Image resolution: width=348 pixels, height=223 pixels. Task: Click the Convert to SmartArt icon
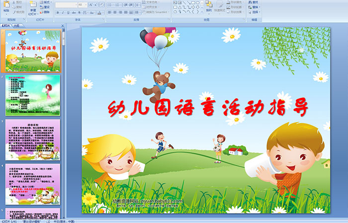pos(144,12)
